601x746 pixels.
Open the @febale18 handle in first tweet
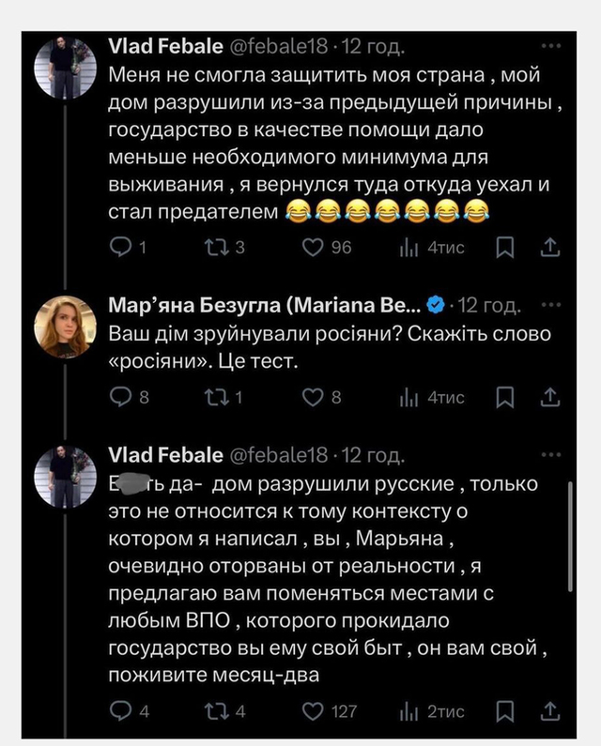280,44
